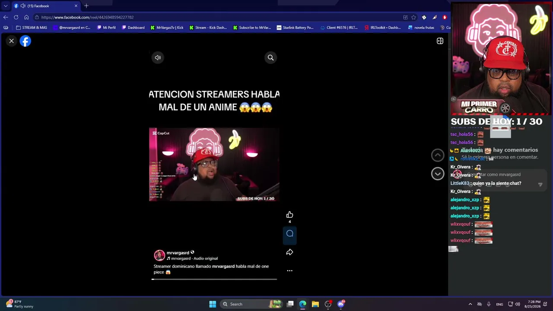This screenshot has width=553, height=311.
Task: Seek the reel progress bar
Action: (x=214, y=279)
